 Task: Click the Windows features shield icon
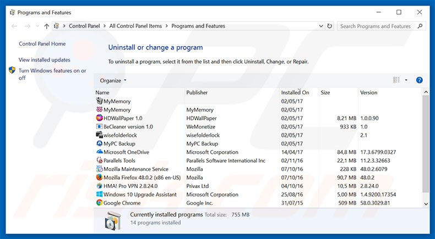point(12,70)
